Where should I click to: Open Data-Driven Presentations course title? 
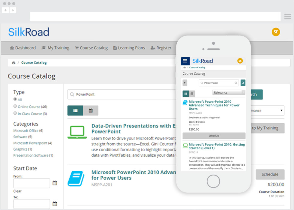coord(134,129)
